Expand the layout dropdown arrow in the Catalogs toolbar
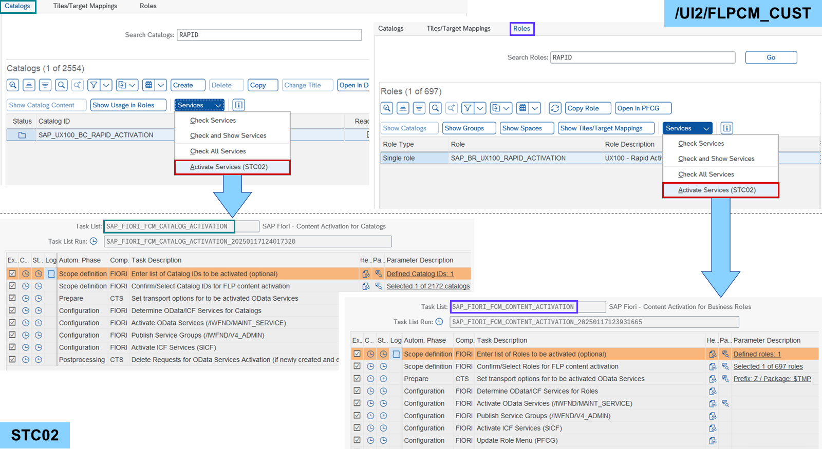The height and width of the screenshot is (449, 822). (161, 85)
